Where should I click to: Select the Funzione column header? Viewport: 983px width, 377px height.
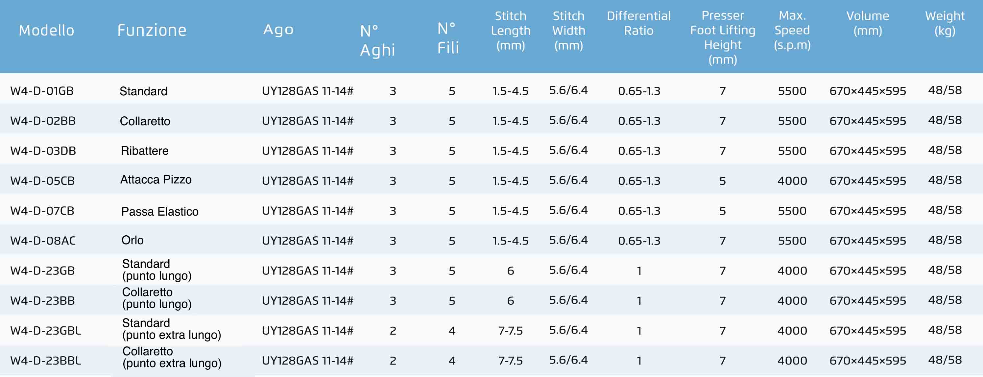click(x=152, y=30)
